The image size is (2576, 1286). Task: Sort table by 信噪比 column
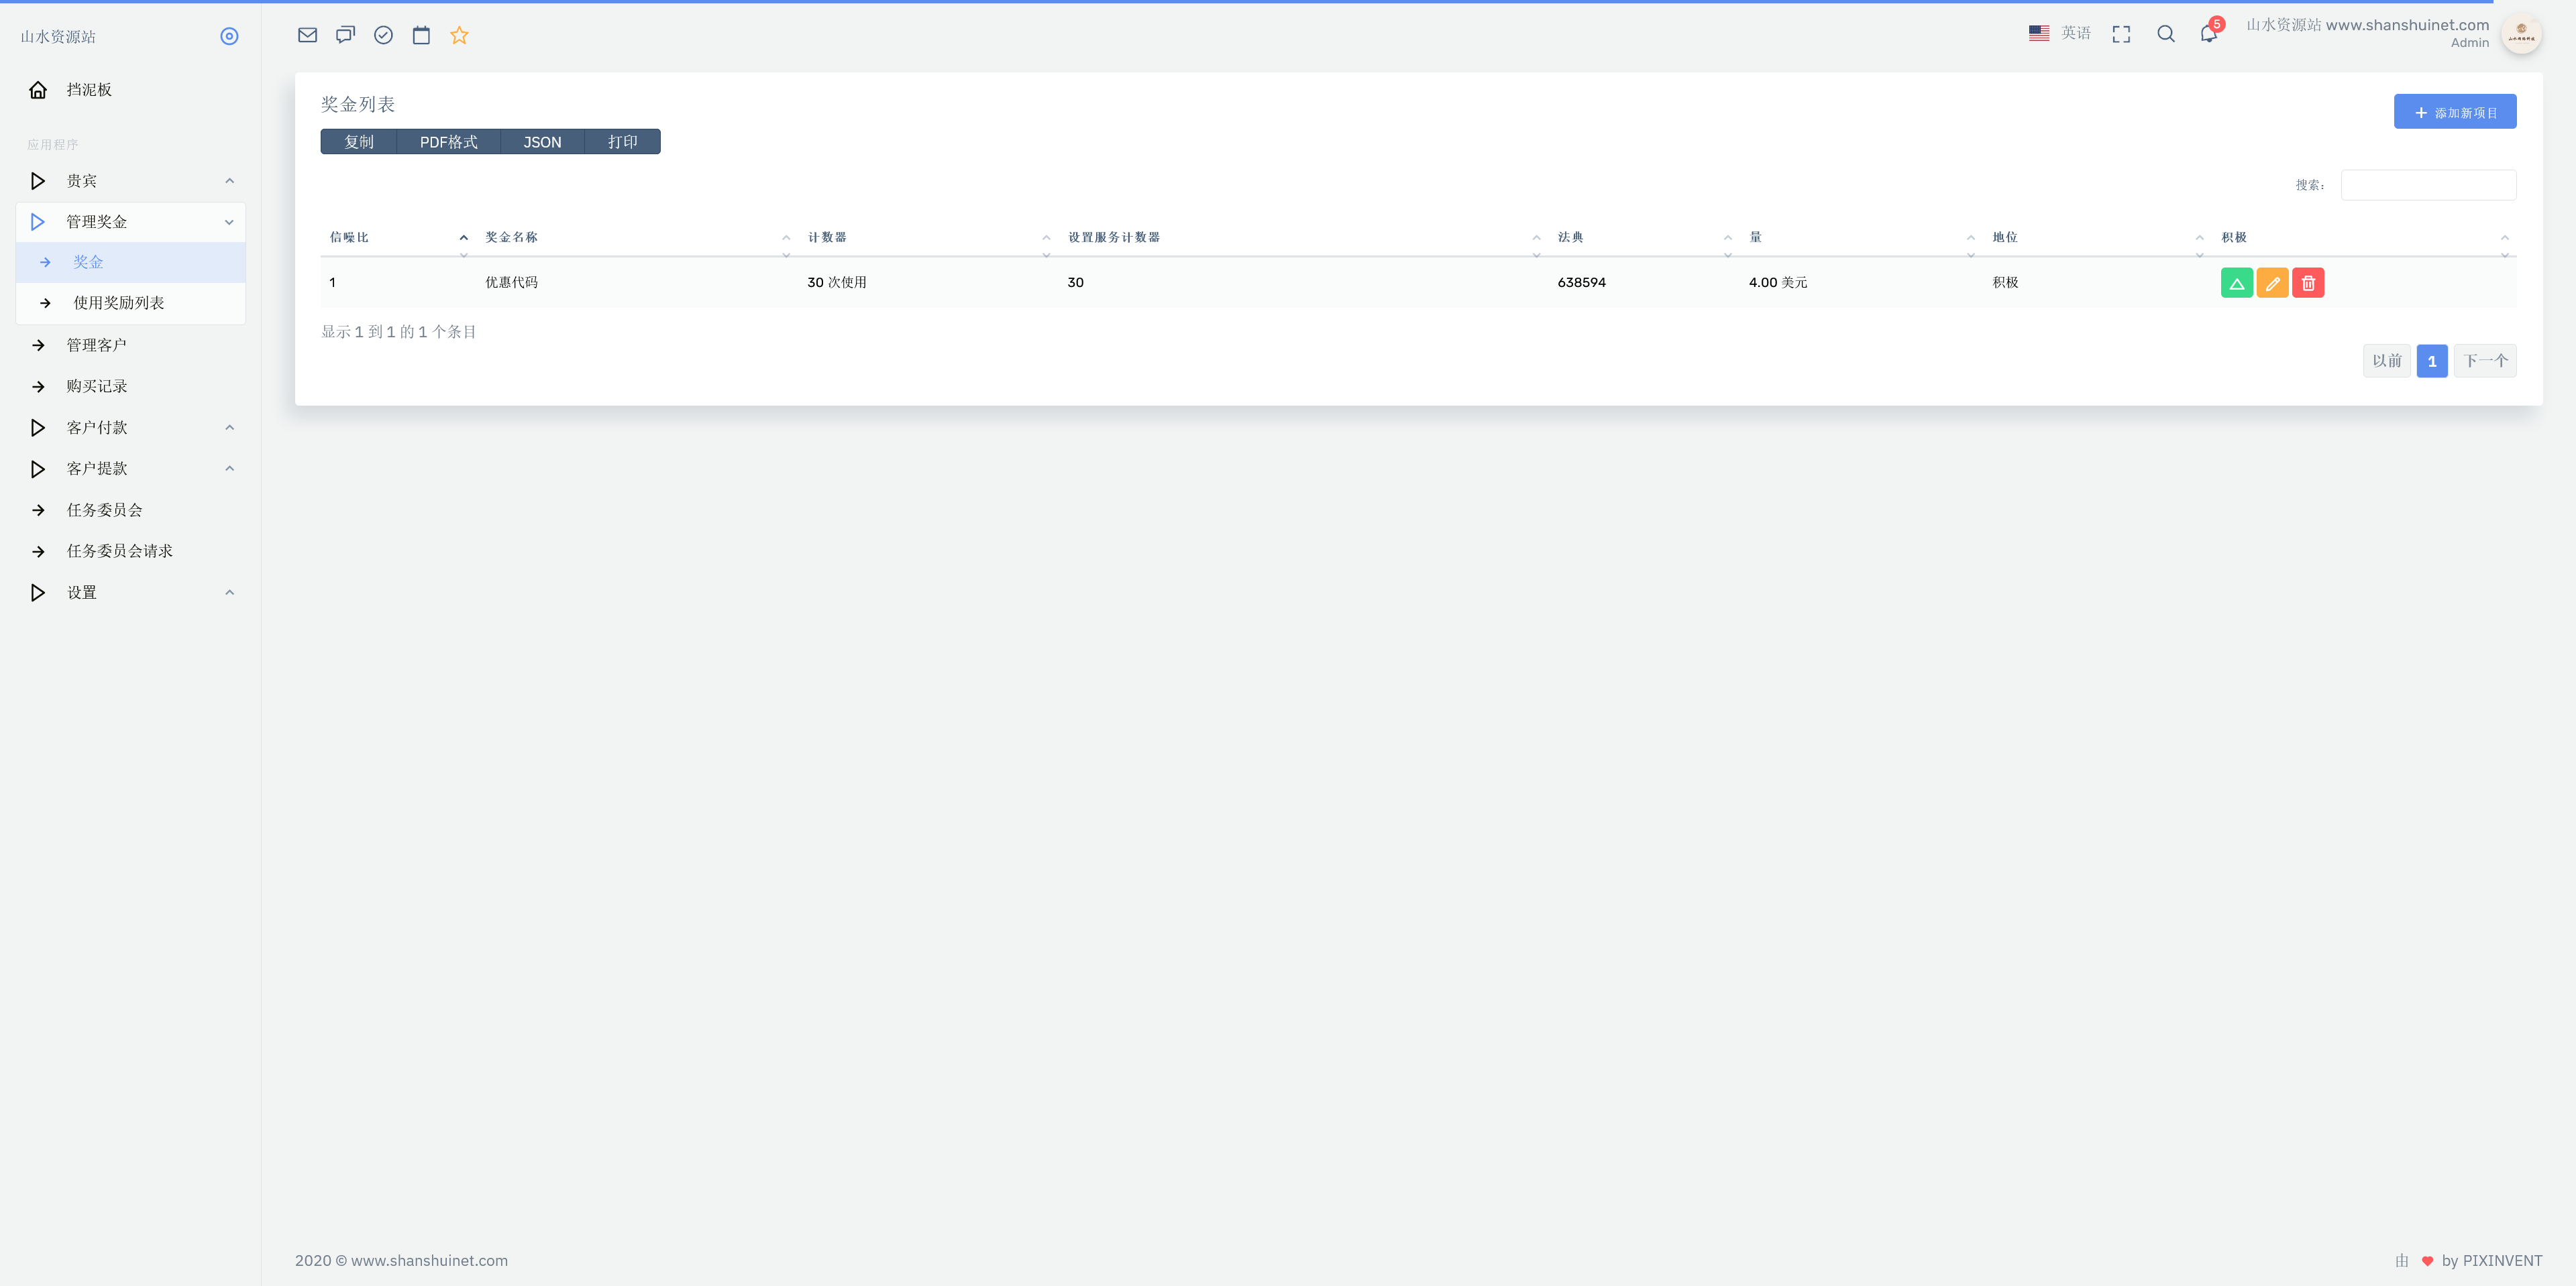coord(349,237)
